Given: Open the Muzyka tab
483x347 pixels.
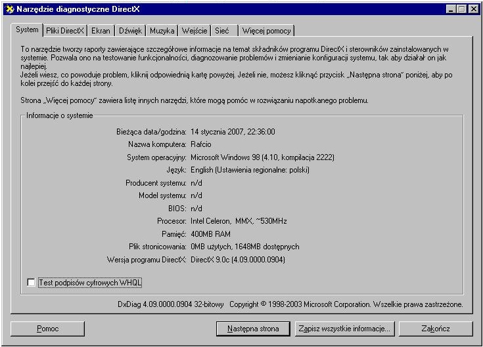Looking at the screenshot, I should 162,31.
